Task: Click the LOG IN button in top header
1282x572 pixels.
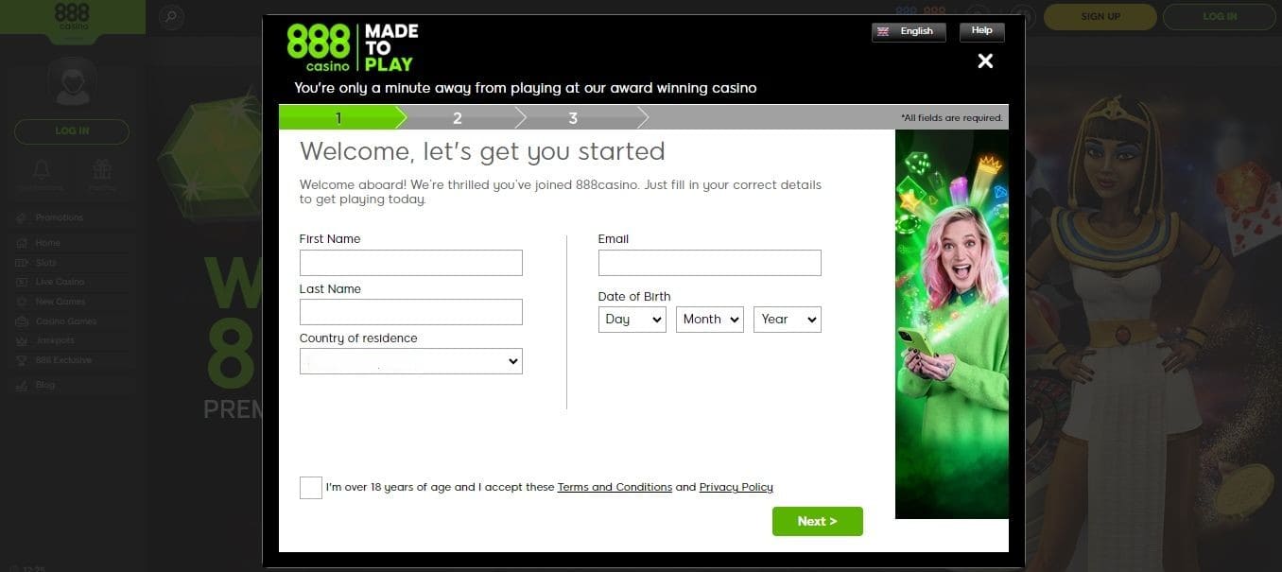Action: pos(1219,16)
